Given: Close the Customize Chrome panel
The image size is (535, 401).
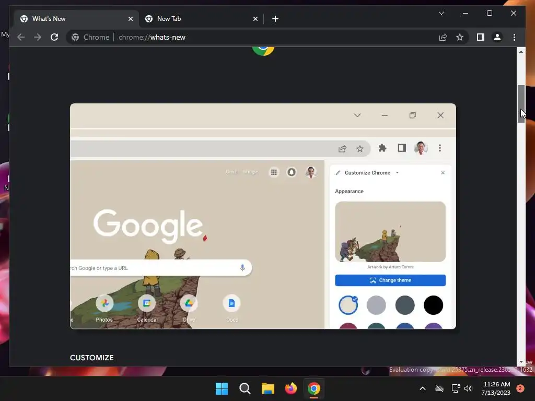Looking at the screenshot, I should coord(443,173).
